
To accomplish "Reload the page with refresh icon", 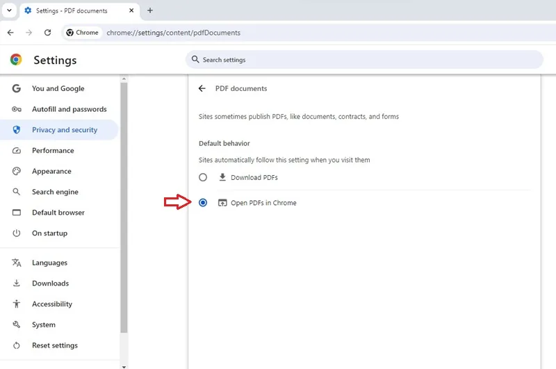I will tap(47, 33).
